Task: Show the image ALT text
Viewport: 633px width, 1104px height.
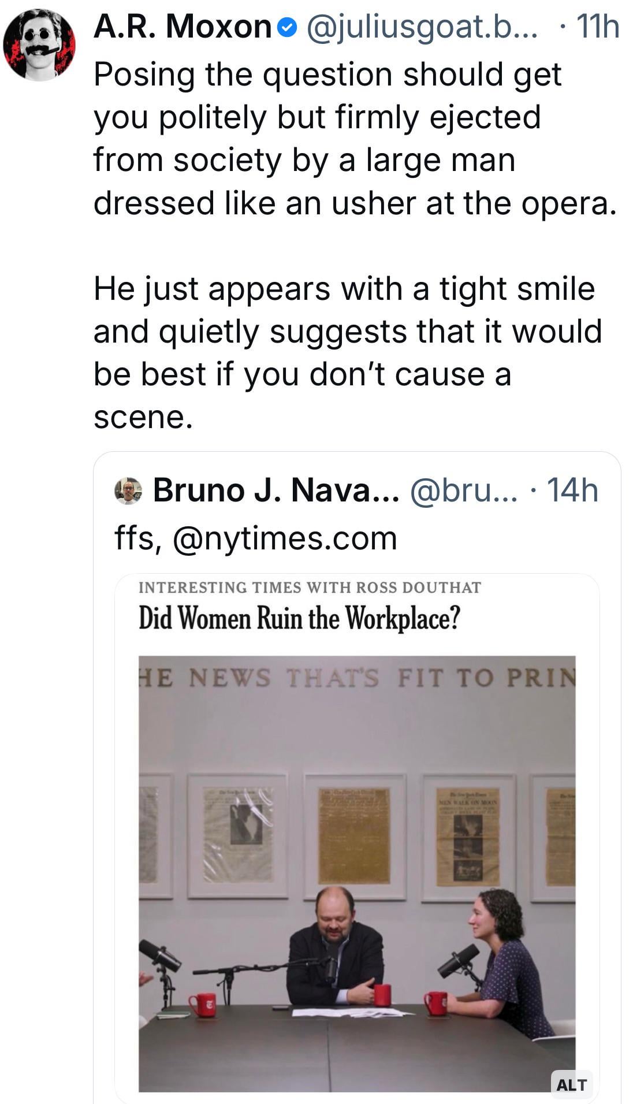Action: click(571, 1085)
